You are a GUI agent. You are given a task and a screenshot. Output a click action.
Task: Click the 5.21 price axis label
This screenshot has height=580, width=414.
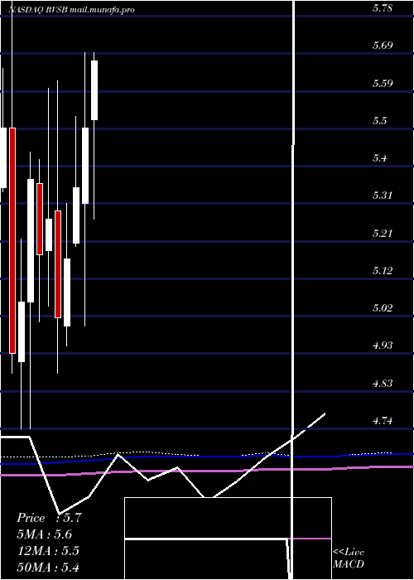383,234
